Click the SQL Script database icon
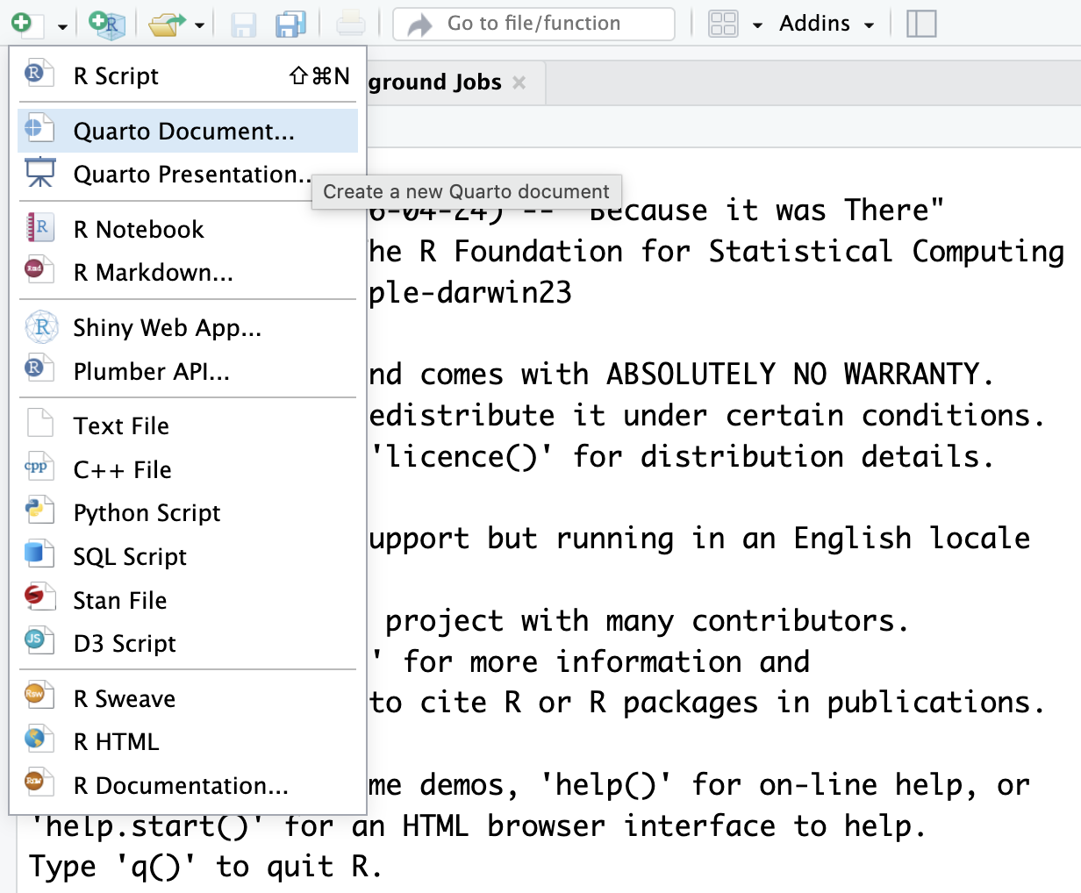This screenshot has width=1081, height=893. pyautogui.click(x=39, y=554)
